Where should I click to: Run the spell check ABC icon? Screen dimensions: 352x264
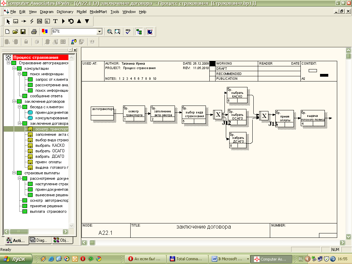128,32
